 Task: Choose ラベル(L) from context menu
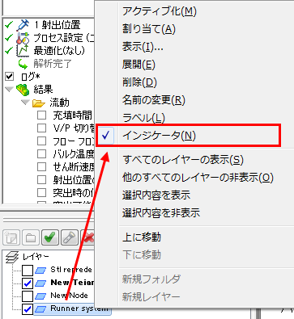point(143,118)
